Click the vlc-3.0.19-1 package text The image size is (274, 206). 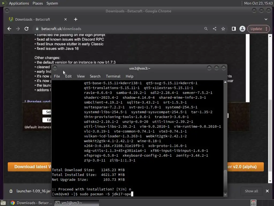97,131
